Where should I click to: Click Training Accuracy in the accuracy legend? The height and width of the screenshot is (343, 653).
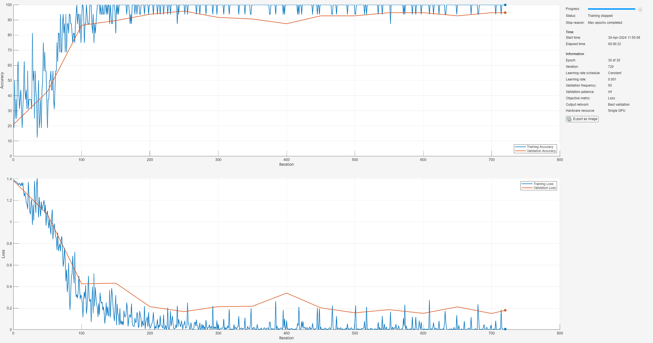tap(540, 147)
